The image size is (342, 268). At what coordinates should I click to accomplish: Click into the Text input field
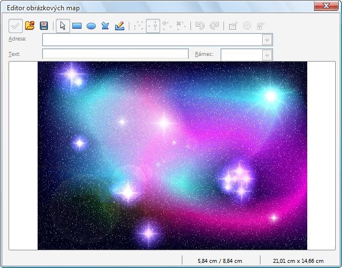pyautogui.click(x=115, y=54)
